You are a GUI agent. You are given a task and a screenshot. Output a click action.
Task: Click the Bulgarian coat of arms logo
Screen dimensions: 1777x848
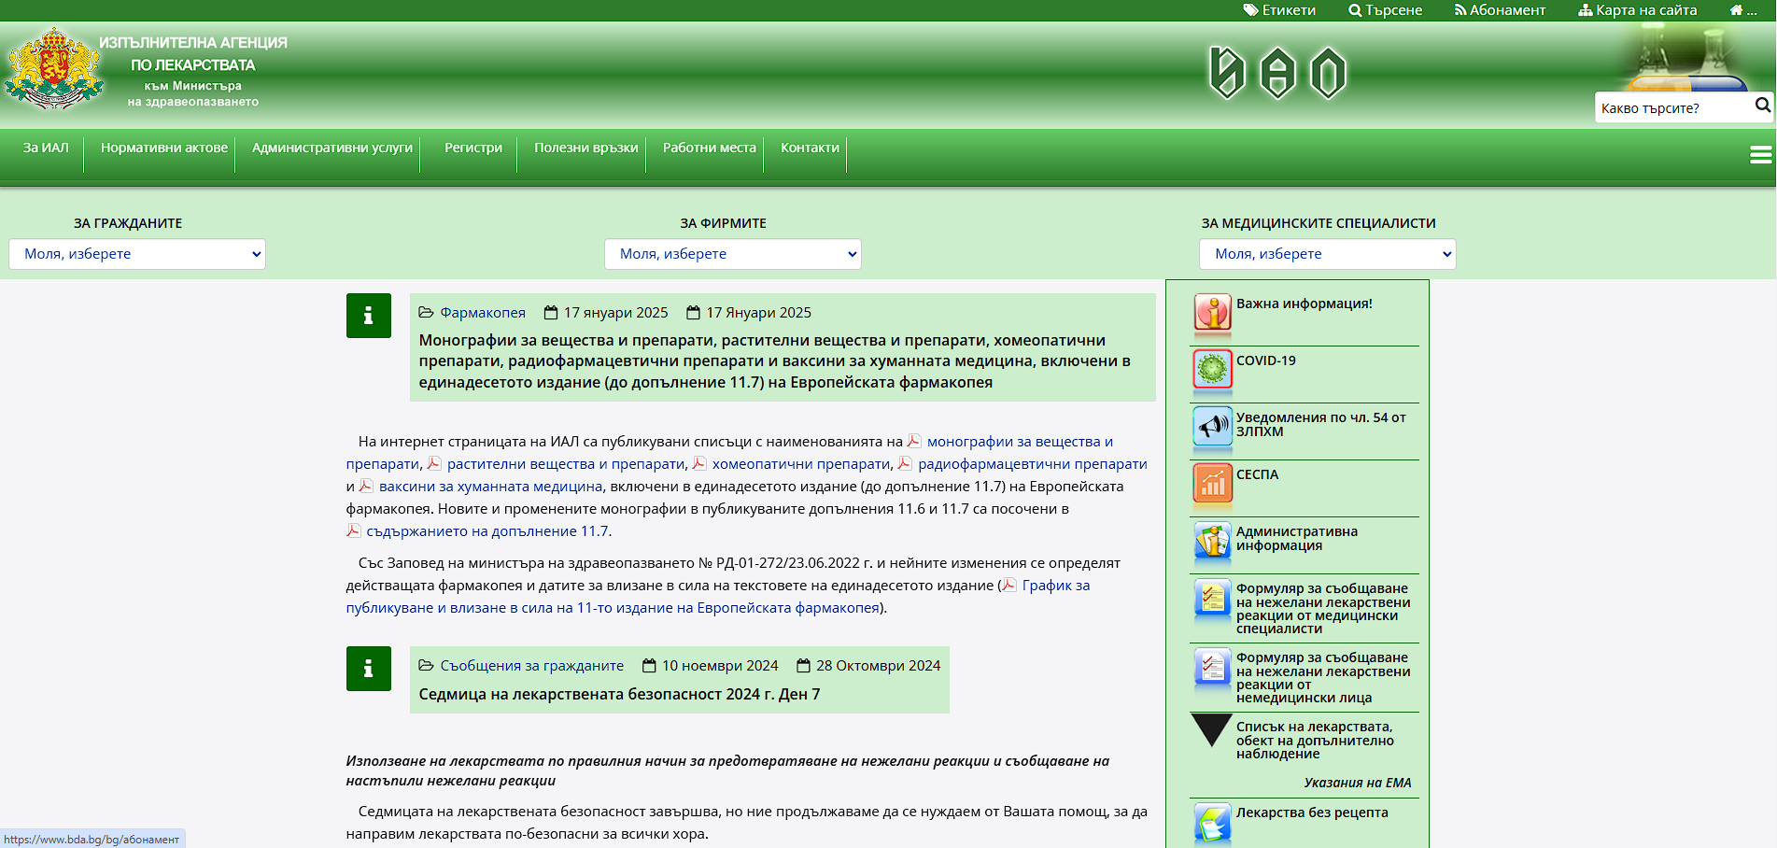(x=54, y=69)
